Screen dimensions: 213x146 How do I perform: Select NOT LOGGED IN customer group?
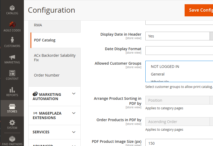point(165,67)
